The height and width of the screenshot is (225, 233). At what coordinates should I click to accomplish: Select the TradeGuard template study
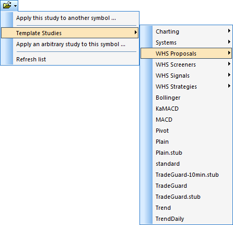click(186, 186)
